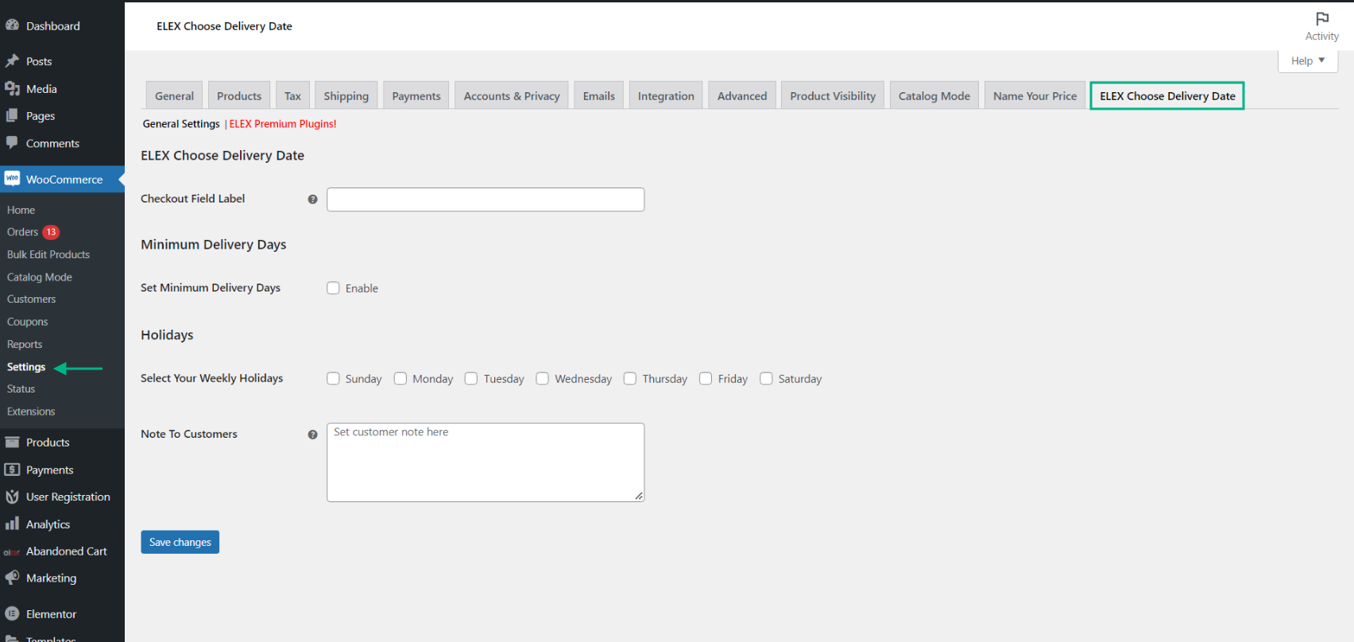
Task: Check Tuesday as weekly holiday
Action: pos(471,379)
